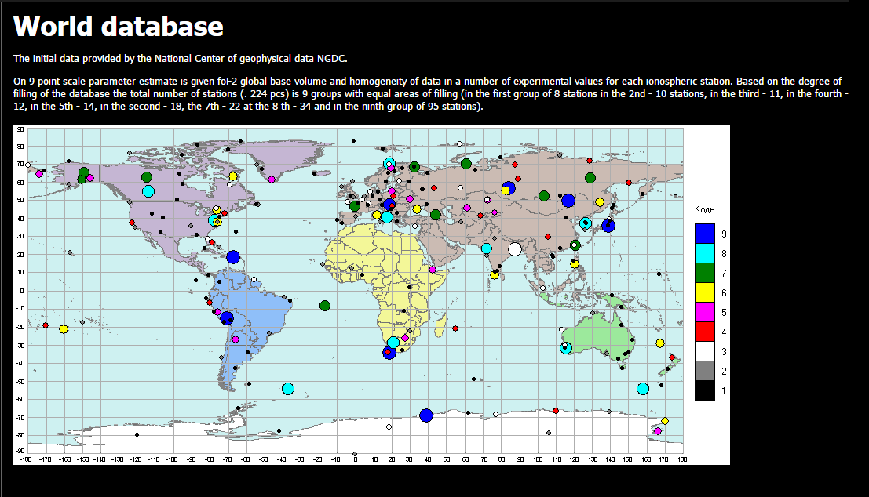Click the "World database" page heading

coord(119,27)
